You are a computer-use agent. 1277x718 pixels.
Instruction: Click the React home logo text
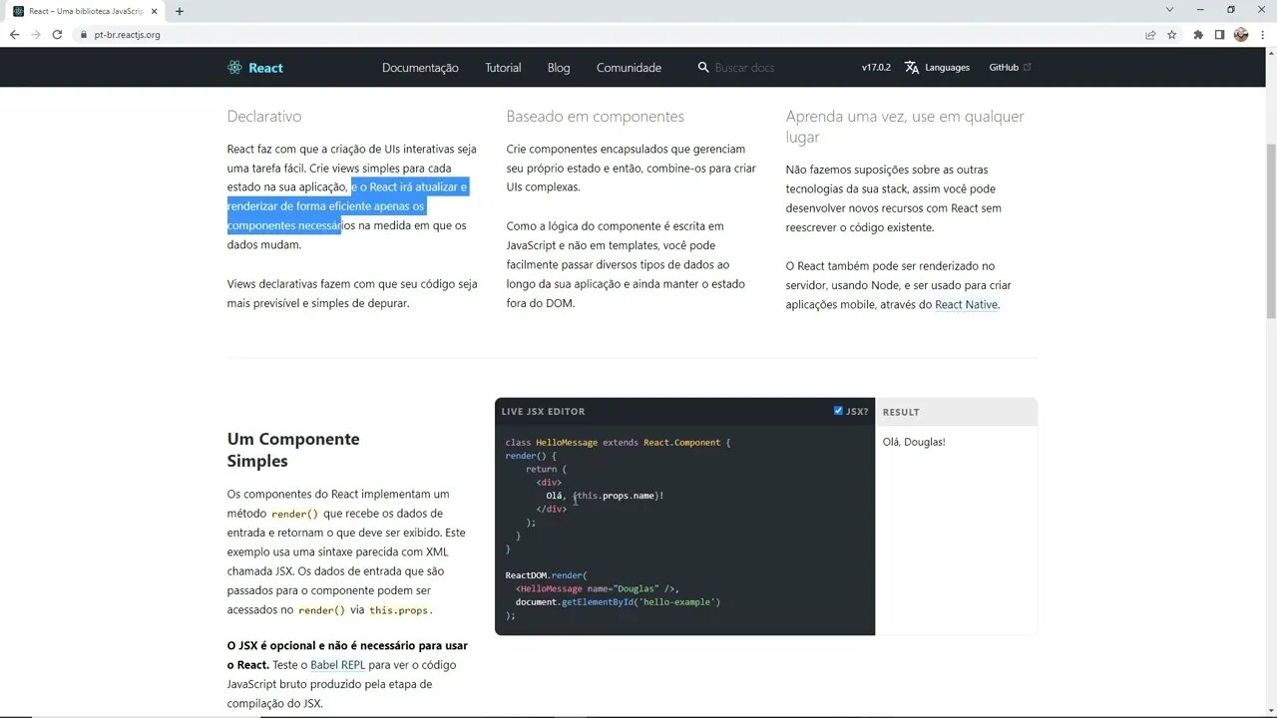click(x=265, y=68)
